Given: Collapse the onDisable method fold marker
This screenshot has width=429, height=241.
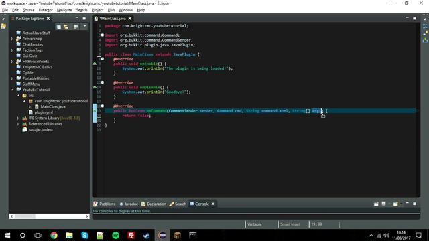Looking at the screenshot, I should (x=103, y=82).
